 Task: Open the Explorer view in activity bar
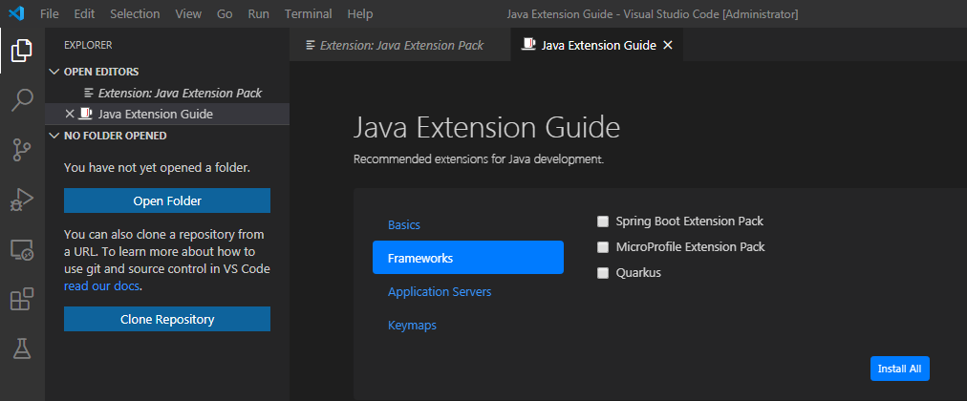point(22,51)
